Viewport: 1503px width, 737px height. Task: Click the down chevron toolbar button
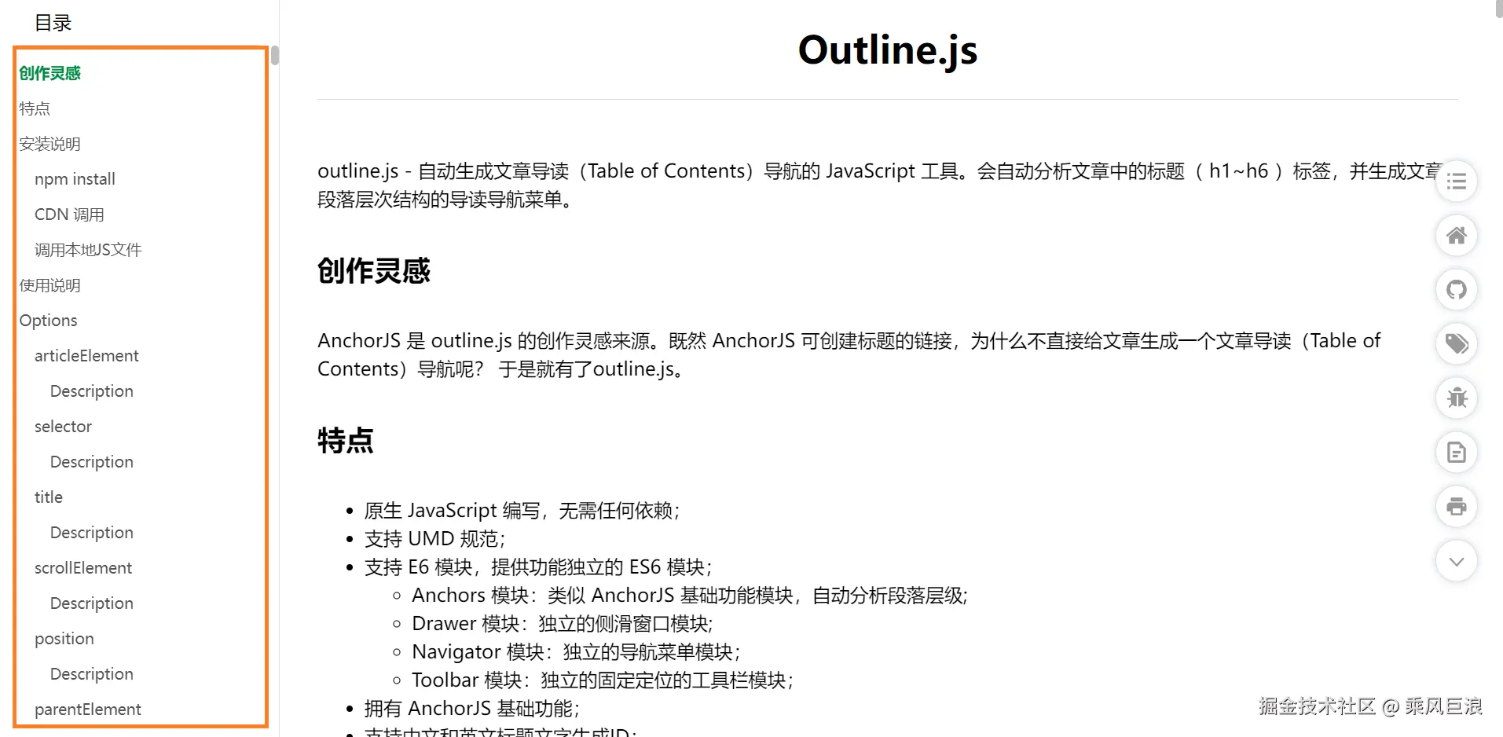tap(1456, 561)
